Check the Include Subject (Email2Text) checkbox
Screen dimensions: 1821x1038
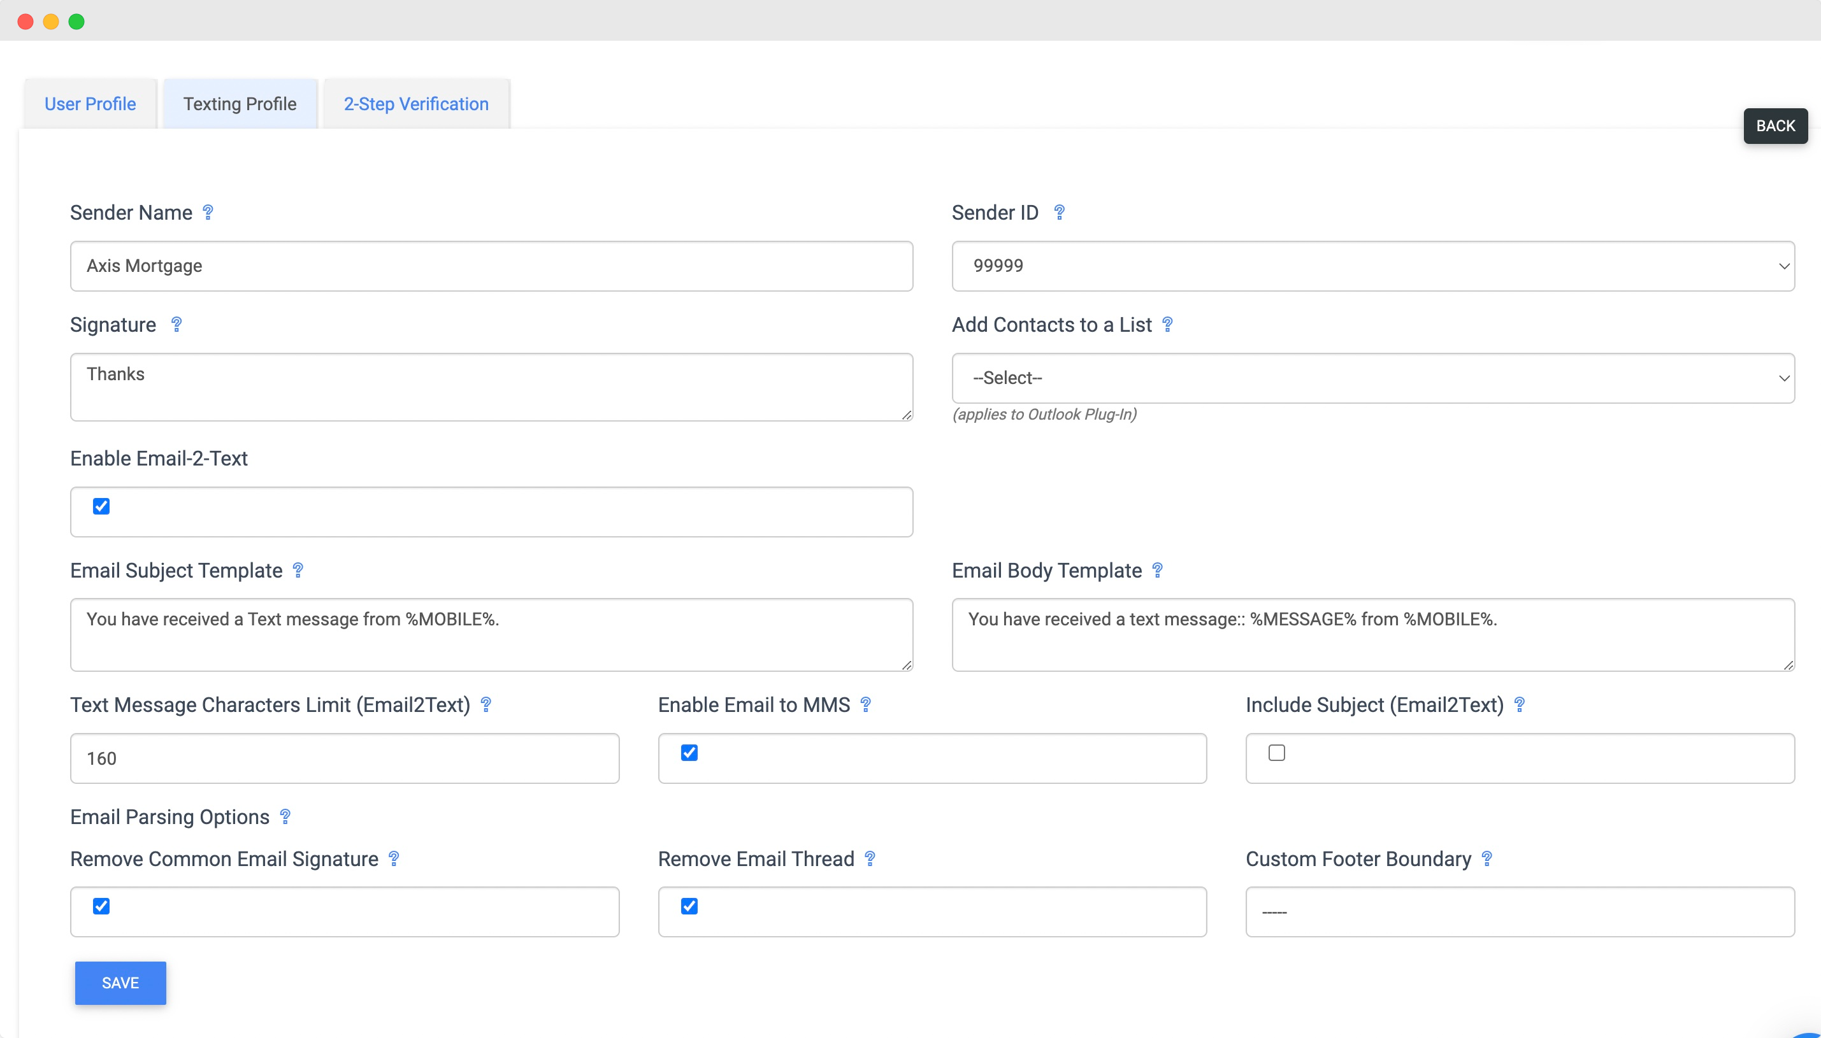point(1277,752)
